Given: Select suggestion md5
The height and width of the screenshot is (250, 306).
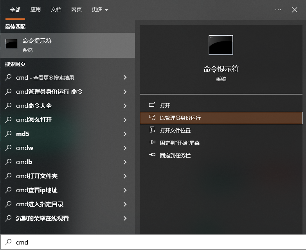Looking at the screenshot, I should 68,134.
